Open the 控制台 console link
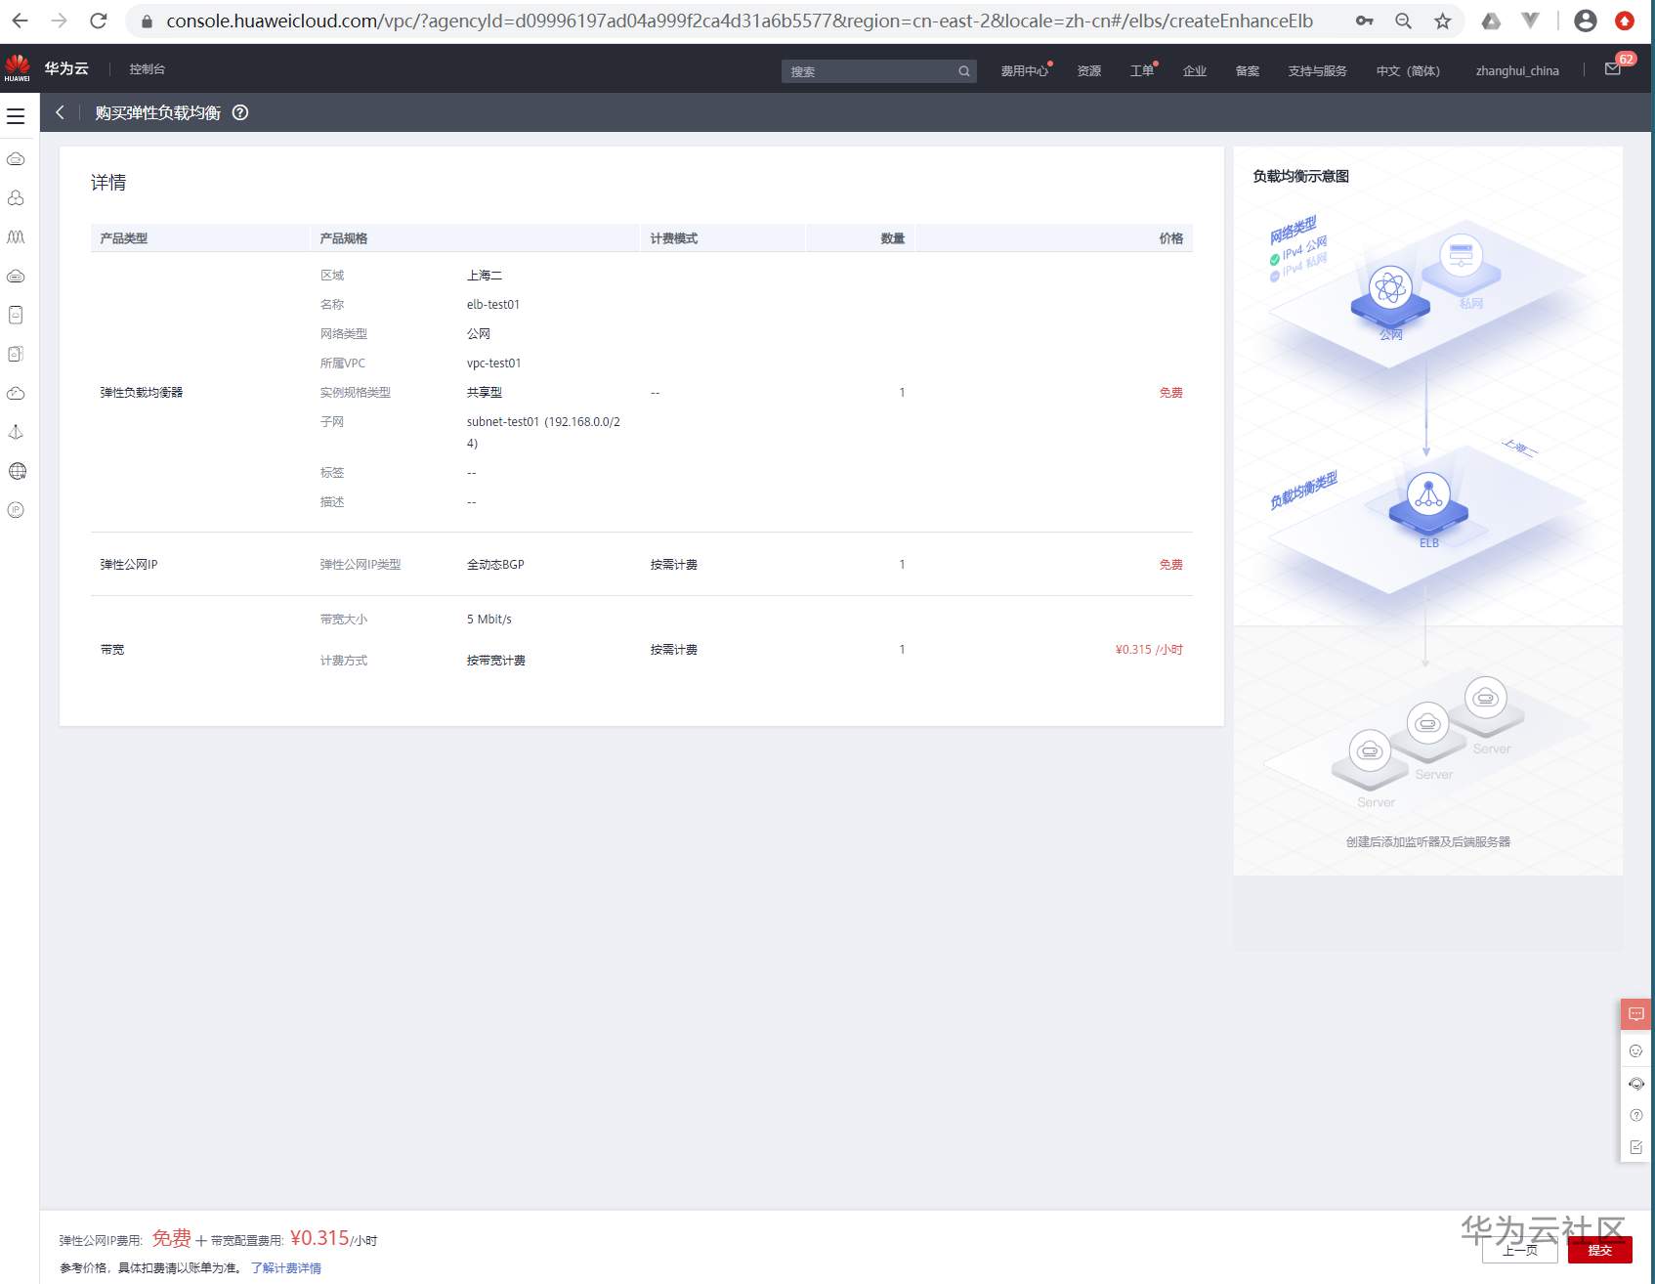Viewport: 1655px width, 1284px height. click(148, 69)
